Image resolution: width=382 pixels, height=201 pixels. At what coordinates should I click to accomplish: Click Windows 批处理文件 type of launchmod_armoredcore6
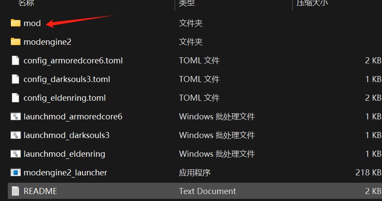[x=217, y=116]
